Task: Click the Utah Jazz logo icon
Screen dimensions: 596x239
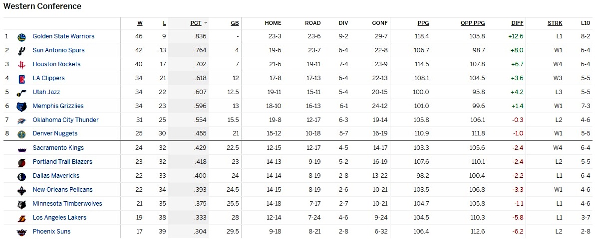Action: tap(21, 92)
